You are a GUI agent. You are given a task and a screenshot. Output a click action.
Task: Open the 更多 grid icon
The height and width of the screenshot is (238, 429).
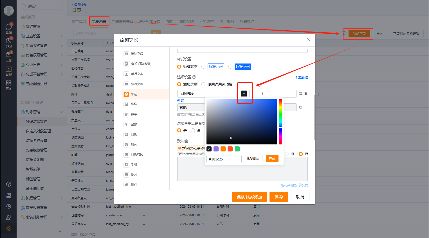pyautogui.click(x=9, y=83)
